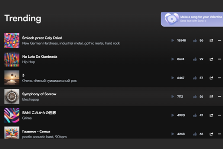Open more options for Symphony of Sorrow
Image resolution: width=223 pixels, height=149 pixels.
(220, 96)
